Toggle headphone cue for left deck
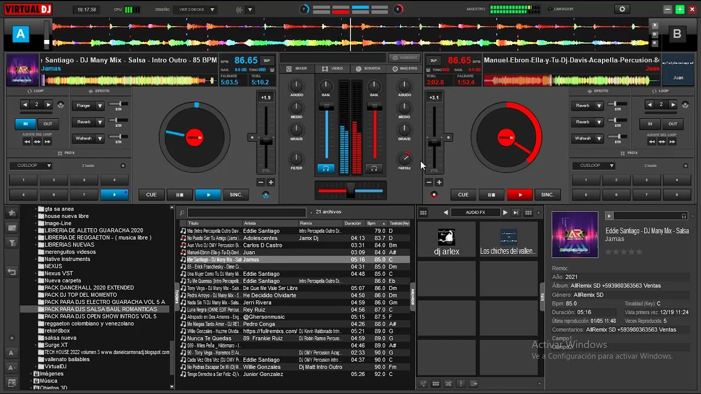The image size is (701, 394). coord(326,169)
